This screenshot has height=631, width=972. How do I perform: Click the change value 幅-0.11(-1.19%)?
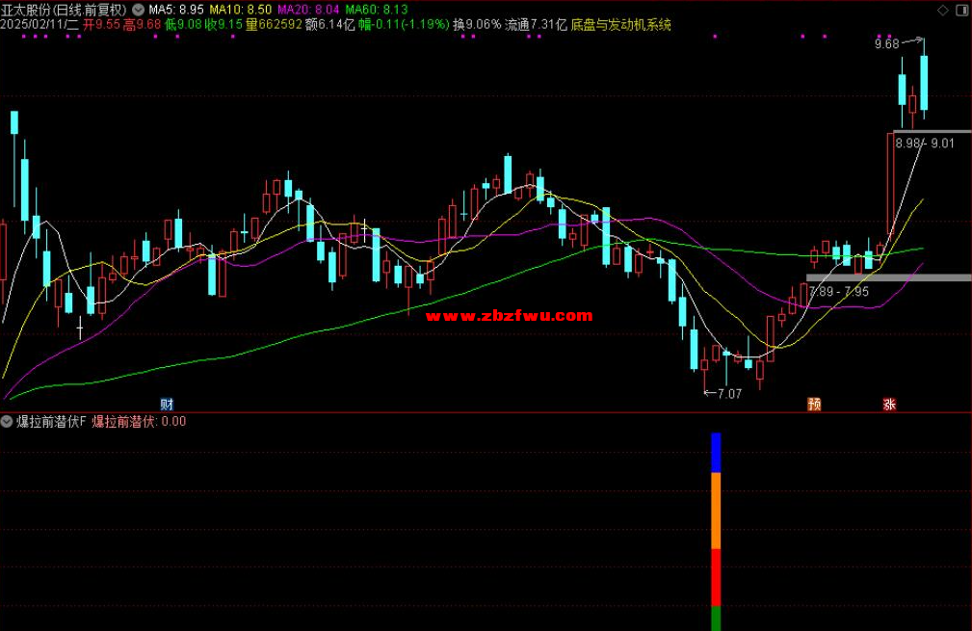(404, 25)
